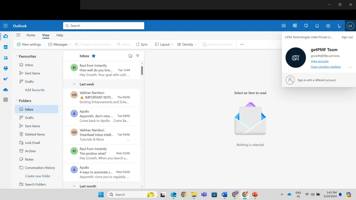Viewport: 356px width, 200px height.
Task: Open Junk Email folder
Action: 37,142
